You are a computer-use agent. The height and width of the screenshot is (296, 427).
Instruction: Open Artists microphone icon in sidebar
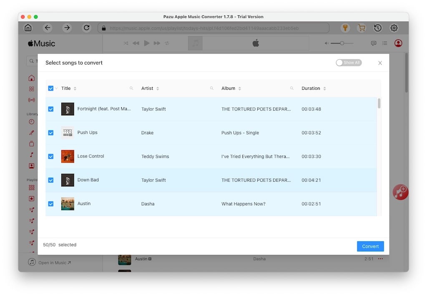(32, 133)
